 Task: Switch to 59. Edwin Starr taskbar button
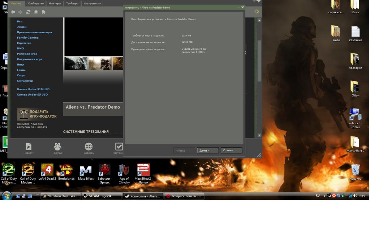pos(61,196)
